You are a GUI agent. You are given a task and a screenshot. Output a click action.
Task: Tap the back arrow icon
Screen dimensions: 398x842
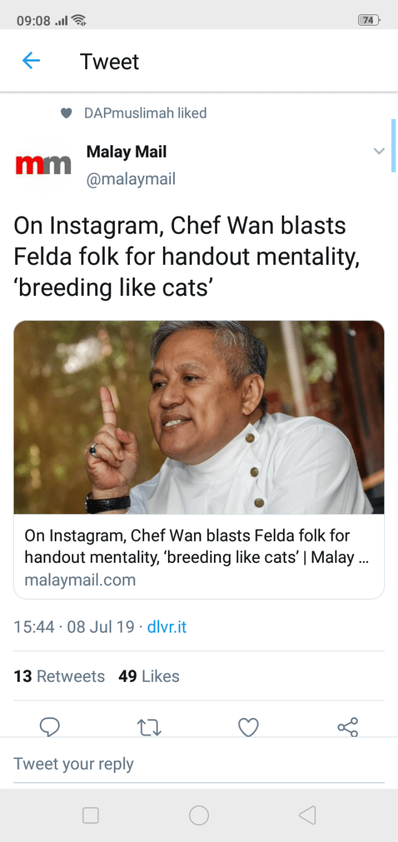pyautogui.click(x=31, y=61)
